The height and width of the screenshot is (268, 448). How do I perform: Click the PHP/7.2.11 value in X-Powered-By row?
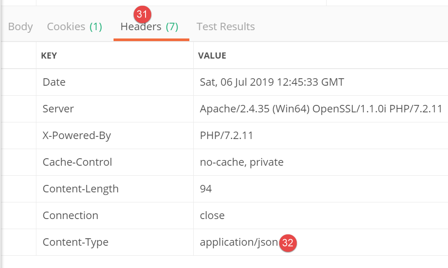pos(226,136)
